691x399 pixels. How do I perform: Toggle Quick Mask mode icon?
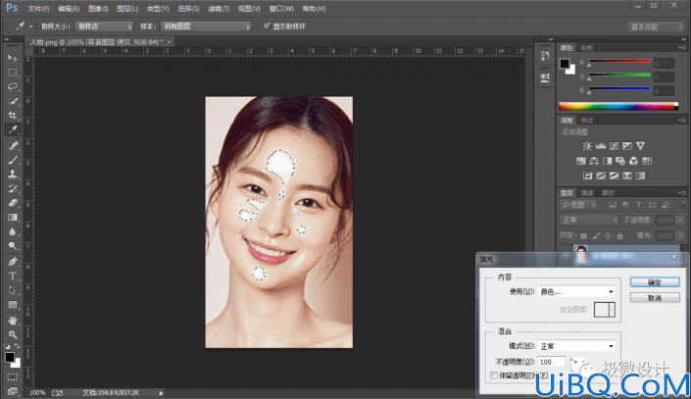(13, 377)
